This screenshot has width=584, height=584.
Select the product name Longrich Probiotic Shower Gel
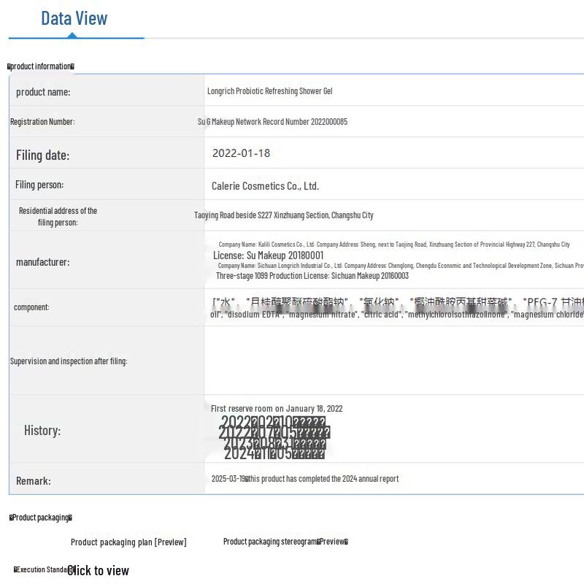(269, 91)
